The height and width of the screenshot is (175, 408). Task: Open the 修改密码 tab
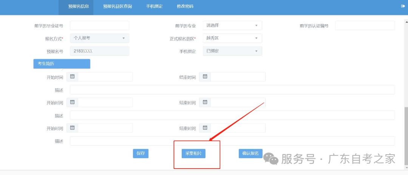tap(185, 6)
